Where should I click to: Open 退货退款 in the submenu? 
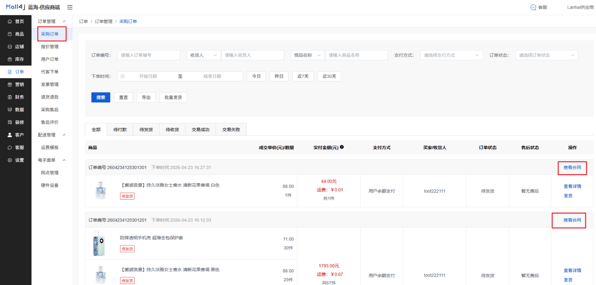(50, 97)
